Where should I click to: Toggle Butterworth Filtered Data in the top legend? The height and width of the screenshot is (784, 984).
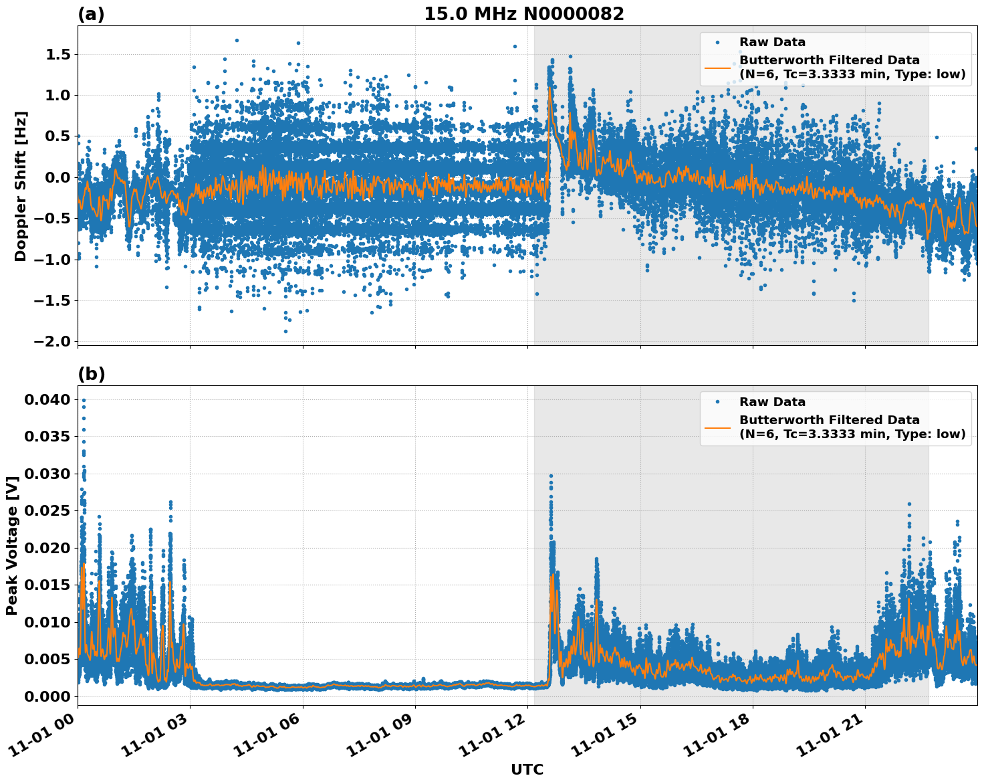[x=829, y=61]
